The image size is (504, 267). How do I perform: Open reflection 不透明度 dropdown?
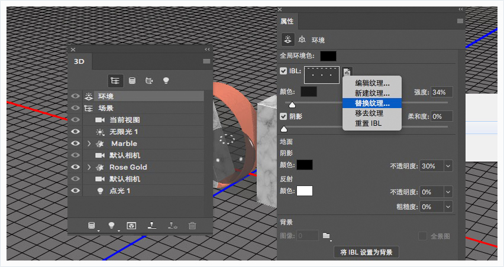click(x=448, y=192)
